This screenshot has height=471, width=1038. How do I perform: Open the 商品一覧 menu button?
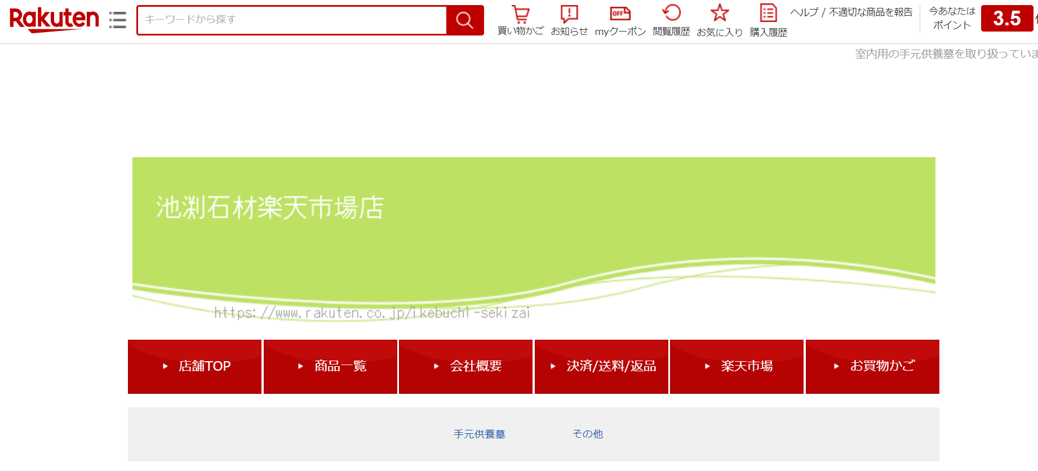pos(330,366)
